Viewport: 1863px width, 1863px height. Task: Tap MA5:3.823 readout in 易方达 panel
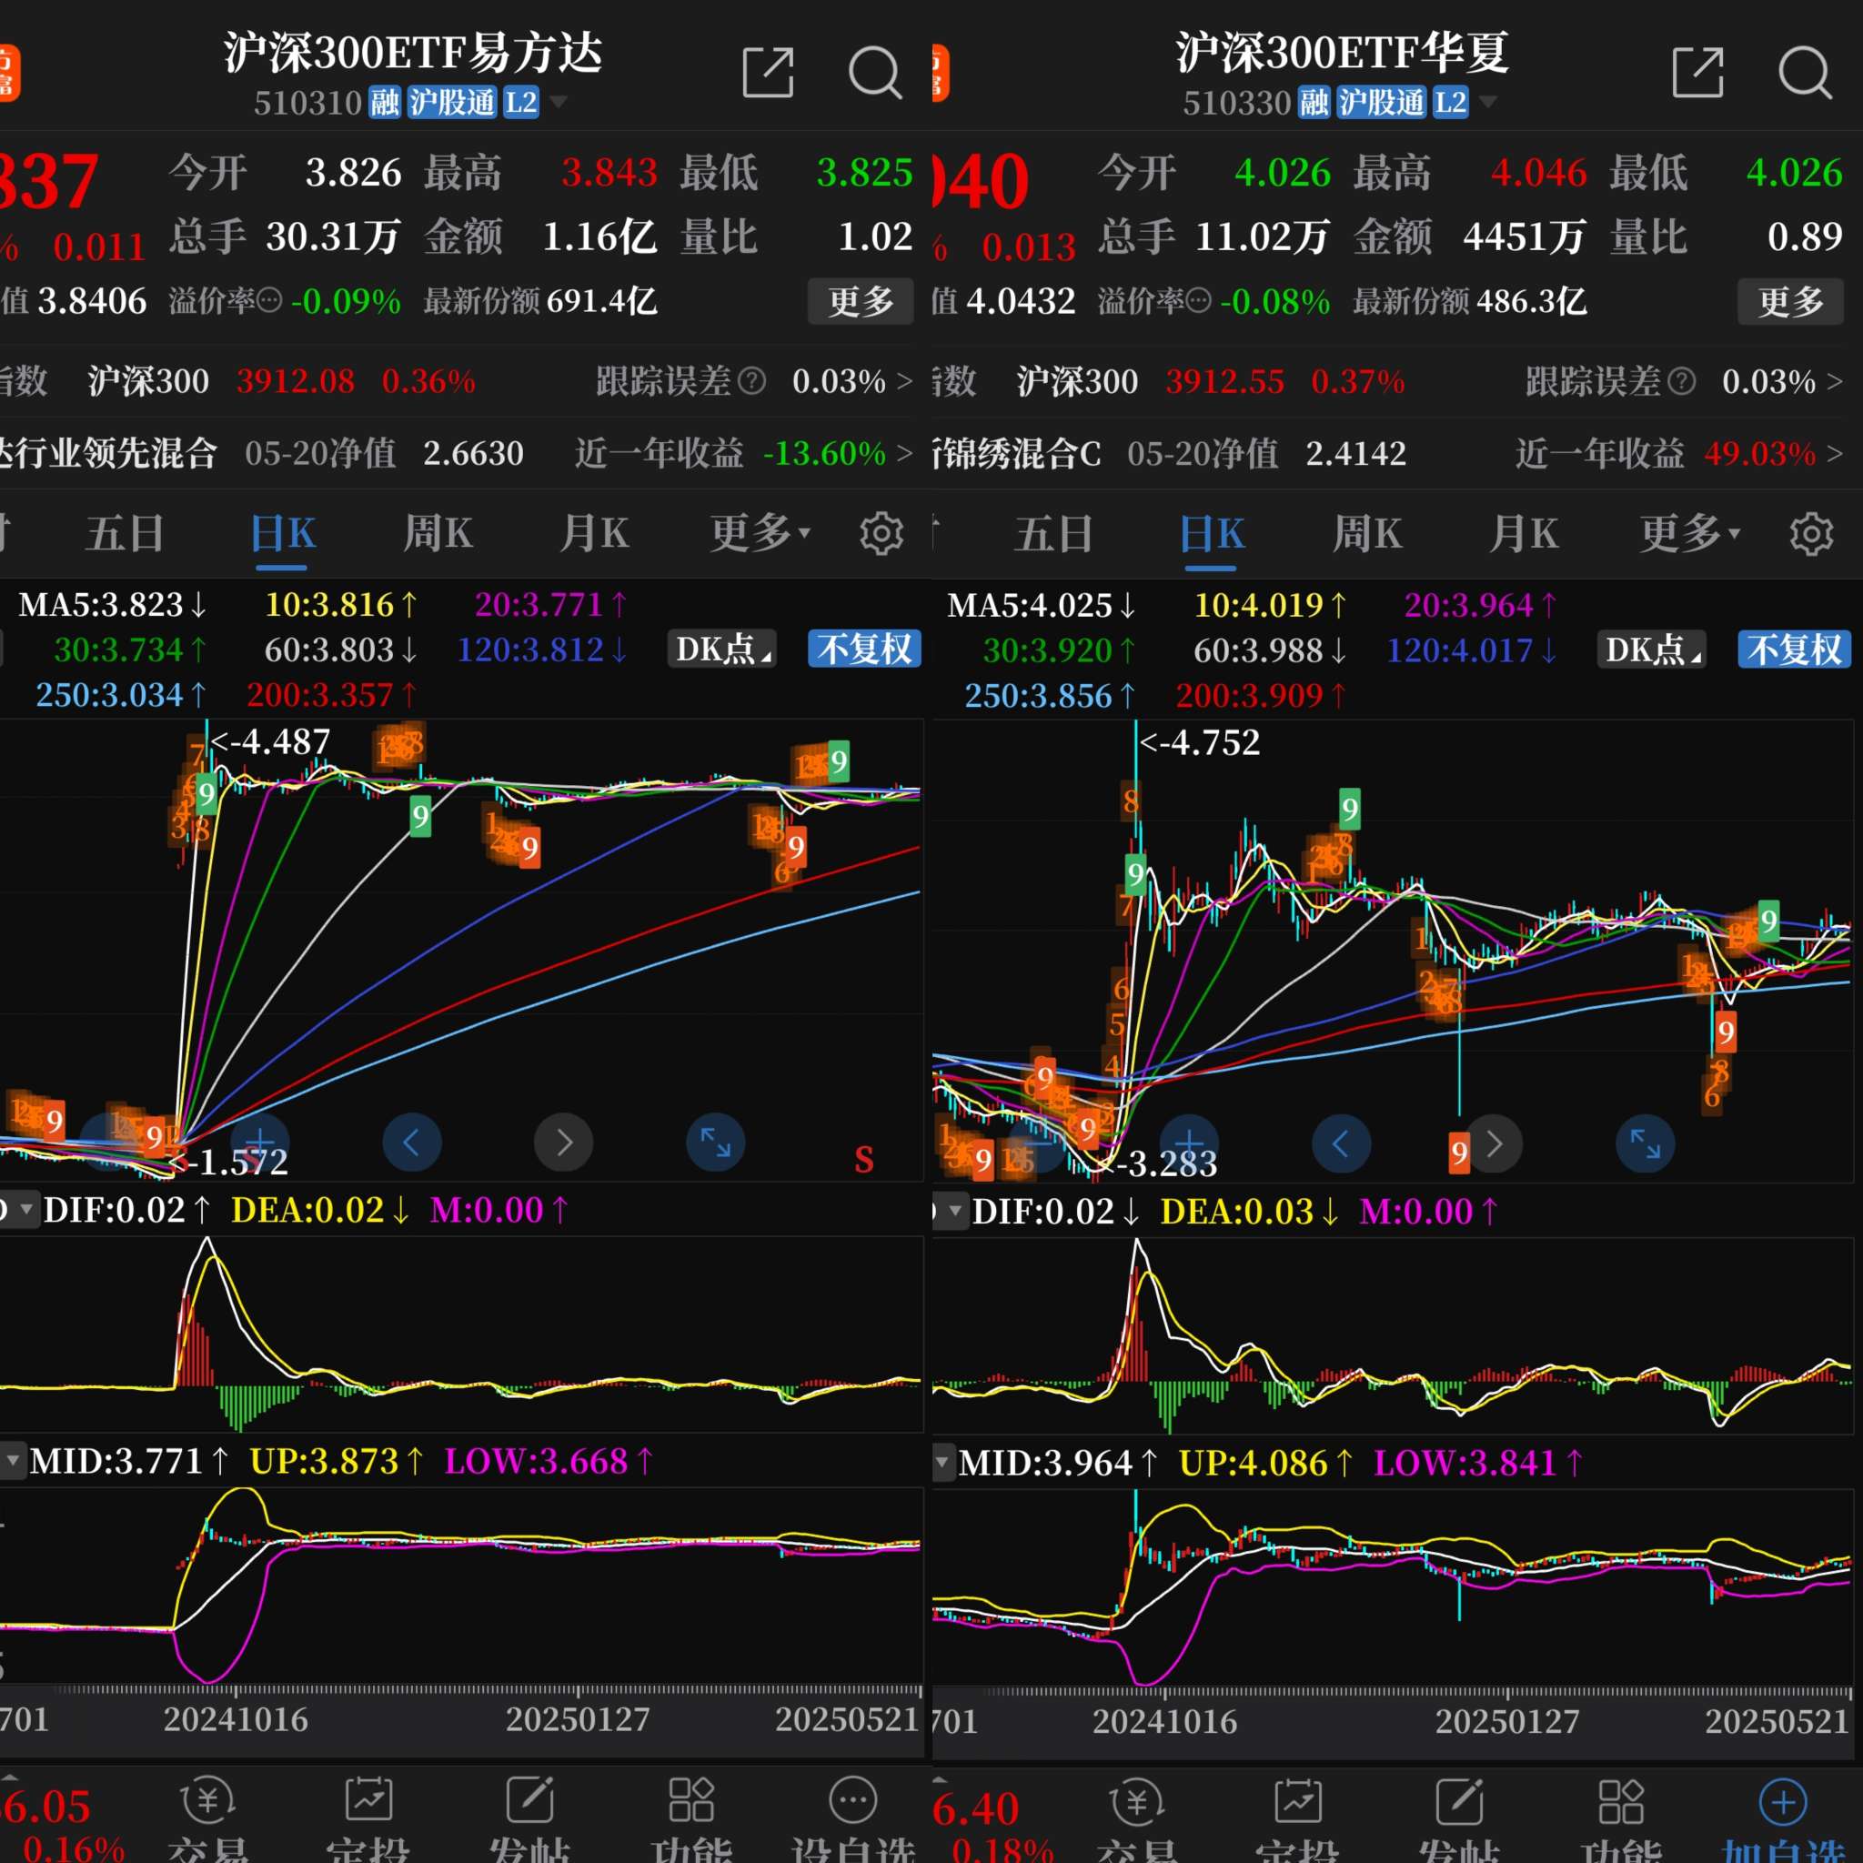113,605
